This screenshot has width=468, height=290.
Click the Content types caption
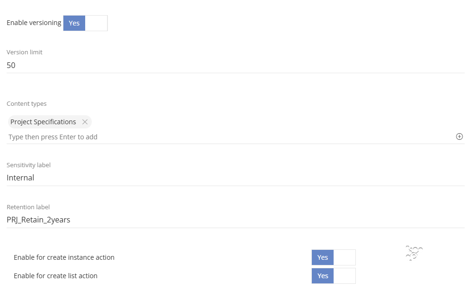pos(26,104)
